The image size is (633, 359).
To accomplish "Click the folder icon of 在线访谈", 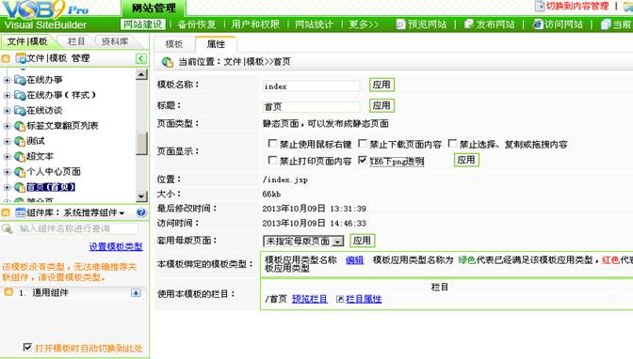I will [x=20, y=110].
